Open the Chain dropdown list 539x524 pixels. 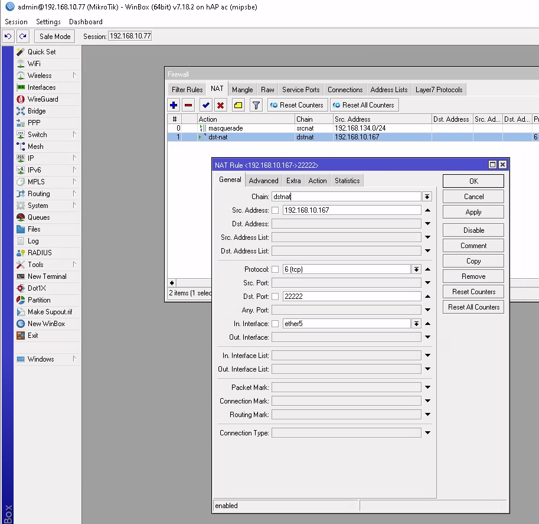pos(427,197)
